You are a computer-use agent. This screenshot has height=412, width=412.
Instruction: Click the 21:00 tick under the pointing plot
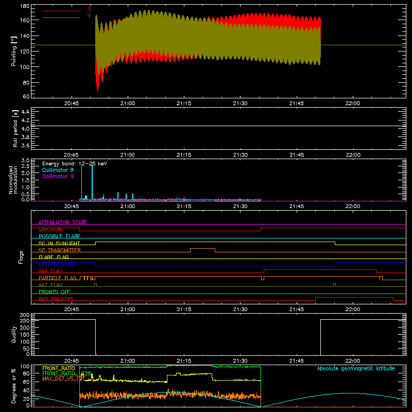[128, 104]
